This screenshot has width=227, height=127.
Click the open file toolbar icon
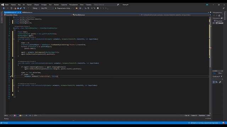pyautogui.click(x=15, y=8)
